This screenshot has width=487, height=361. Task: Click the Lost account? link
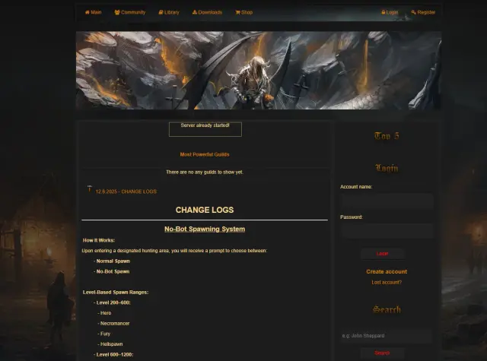coord(387,282)
